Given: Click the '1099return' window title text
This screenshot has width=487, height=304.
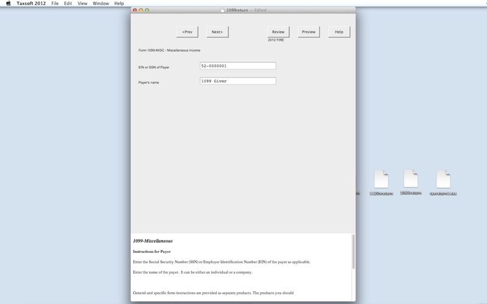Looking at the screenshot, I should pyautogui.click(x=237, y=10).
